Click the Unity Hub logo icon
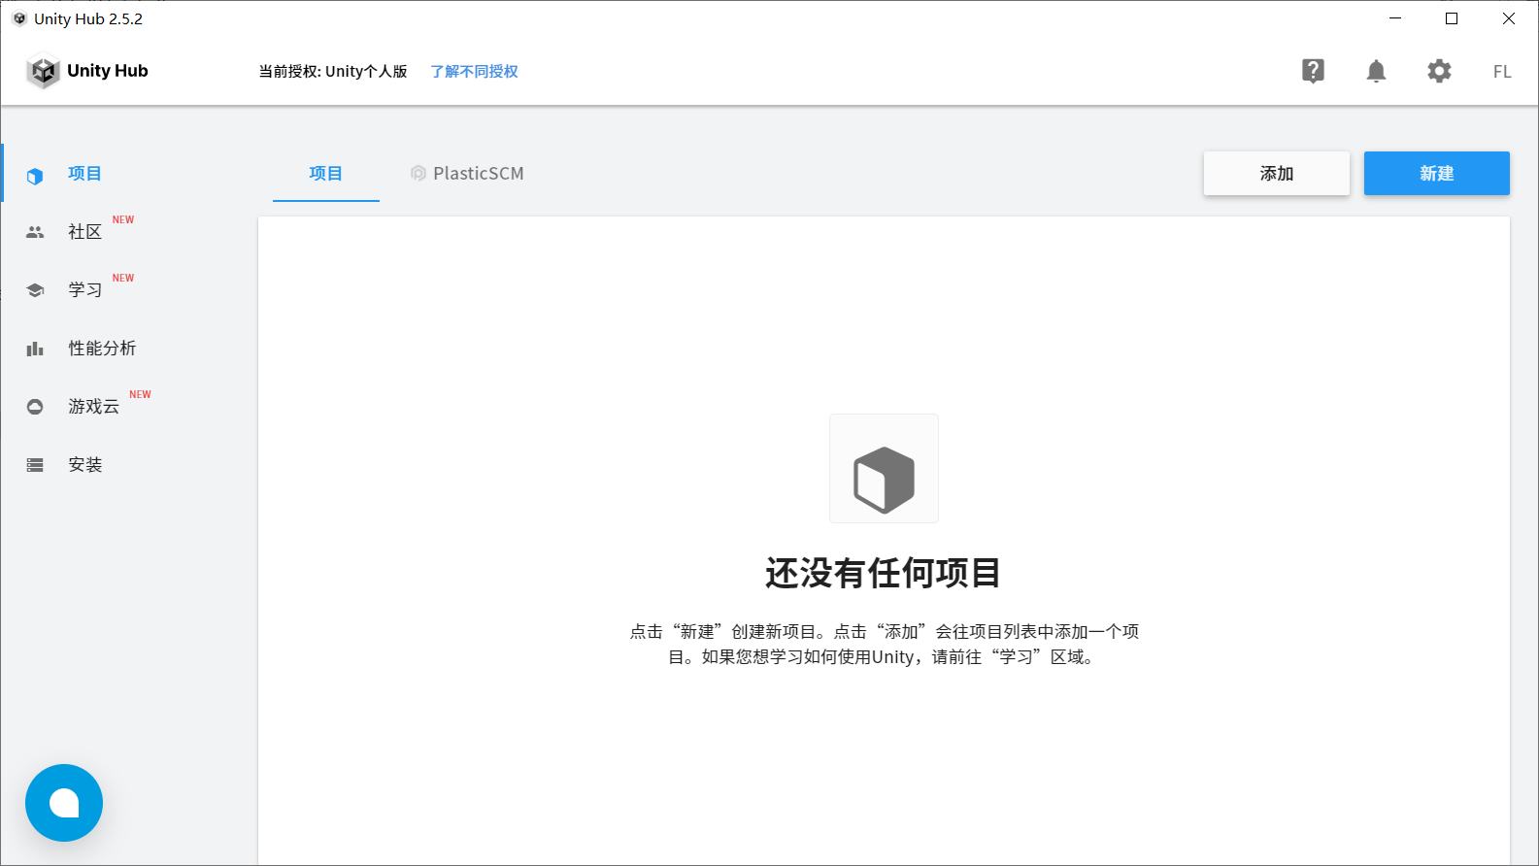The height and width of the screenshot is (866, 1539). (x=44, y=71)
